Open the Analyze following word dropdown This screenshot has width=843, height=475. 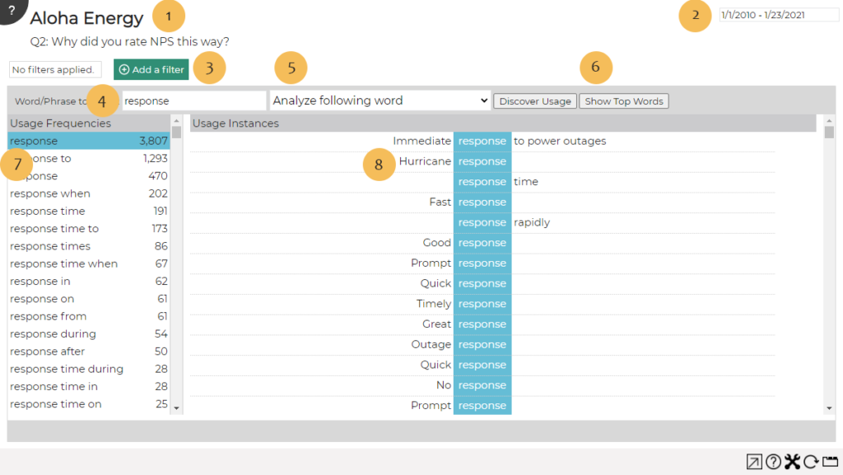379,100
